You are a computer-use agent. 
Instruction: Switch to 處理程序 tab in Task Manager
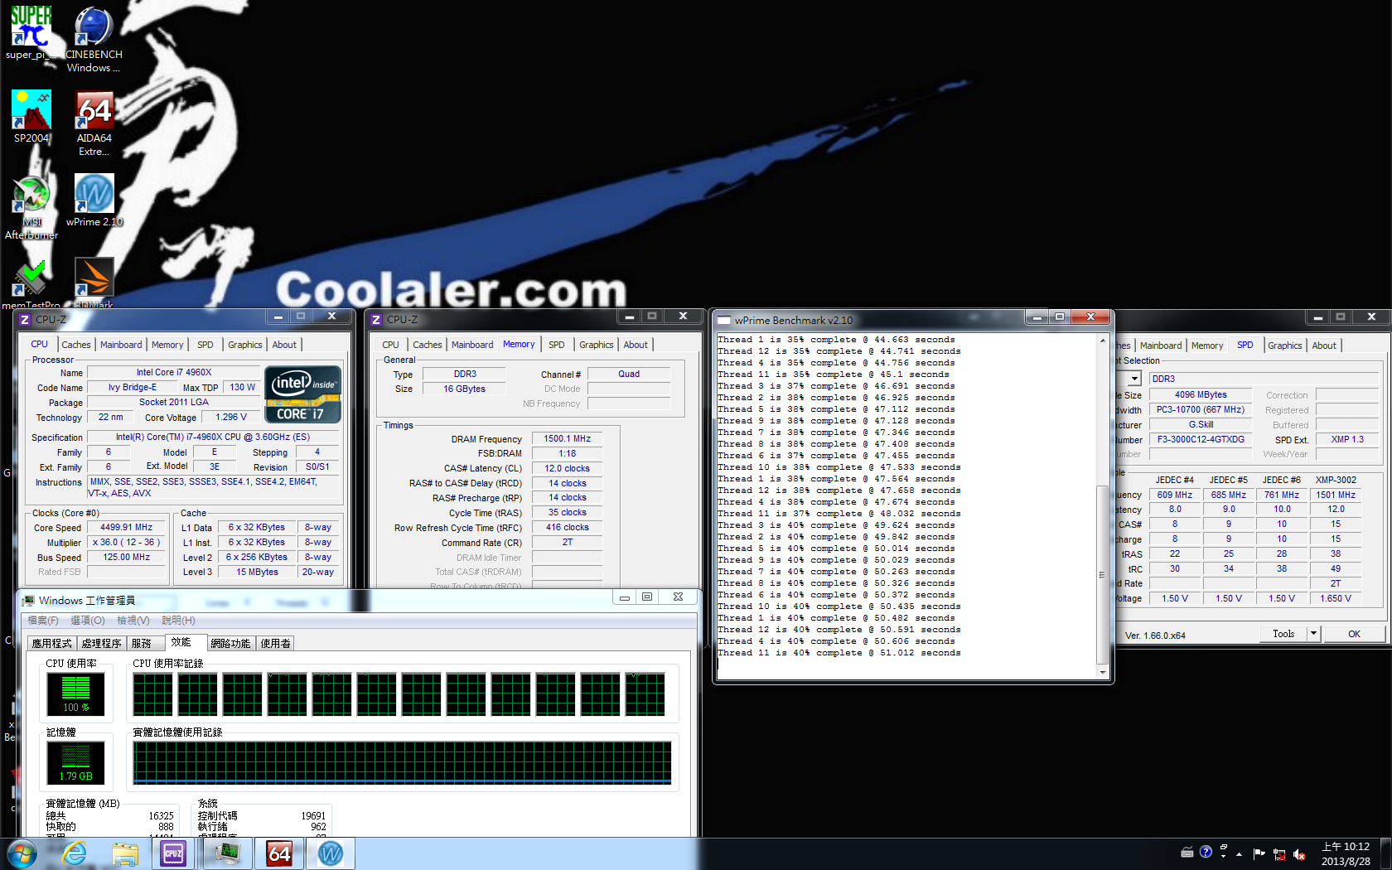101,644
